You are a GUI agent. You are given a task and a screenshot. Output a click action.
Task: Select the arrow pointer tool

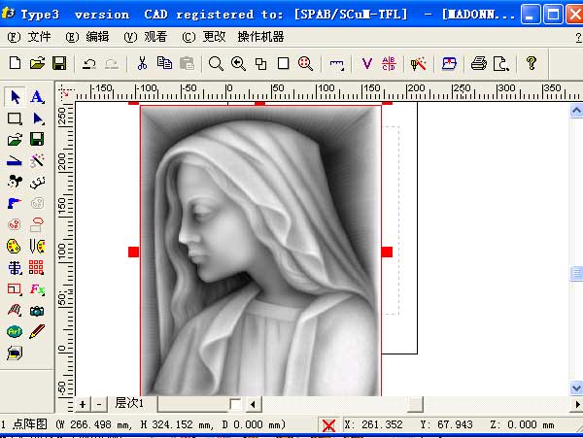click(x=15, y=97)
